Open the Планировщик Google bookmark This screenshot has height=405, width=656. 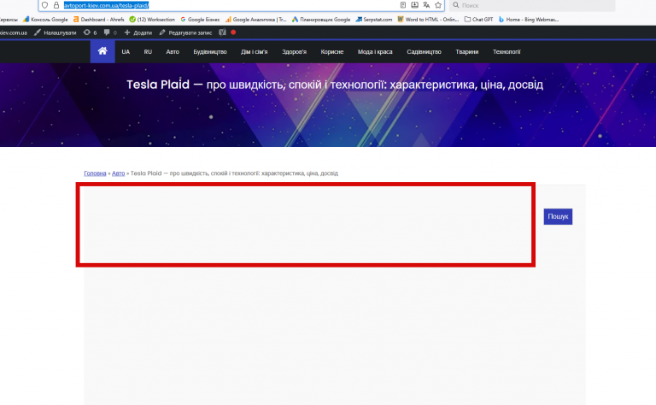coord(321,20)
